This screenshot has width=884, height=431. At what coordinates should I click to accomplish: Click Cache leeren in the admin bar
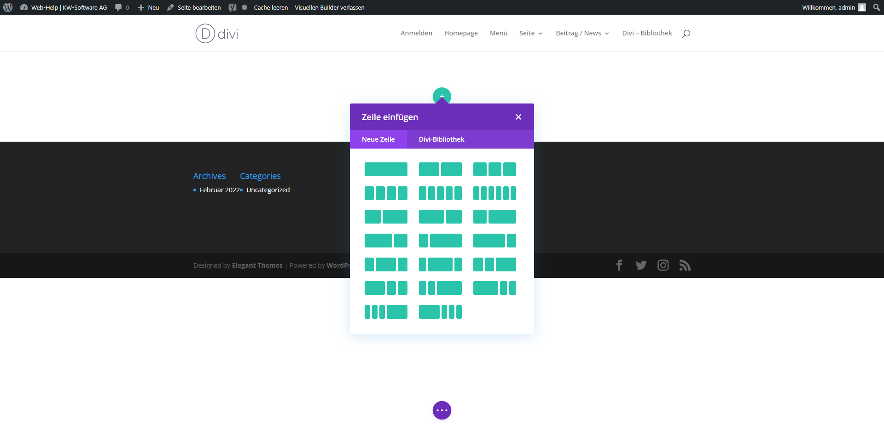pyautogui.click(x=271, y=7)
